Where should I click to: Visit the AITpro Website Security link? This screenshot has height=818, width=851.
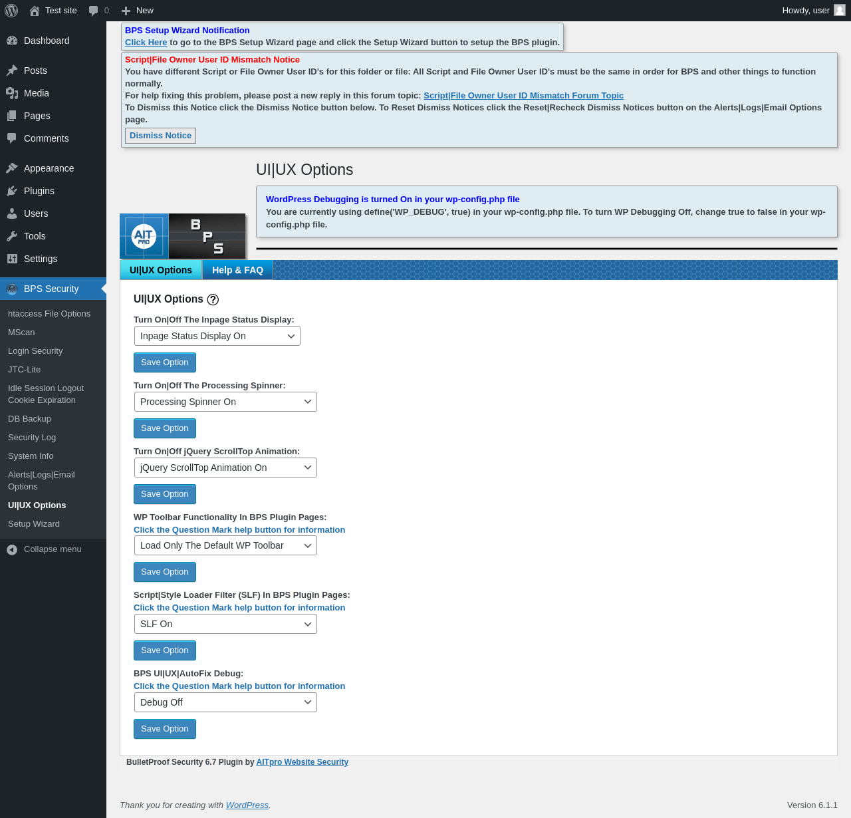pos(303,762)
